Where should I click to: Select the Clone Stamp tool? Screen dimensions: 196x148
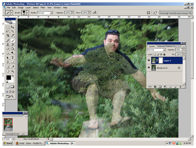(x=8, y=45)
